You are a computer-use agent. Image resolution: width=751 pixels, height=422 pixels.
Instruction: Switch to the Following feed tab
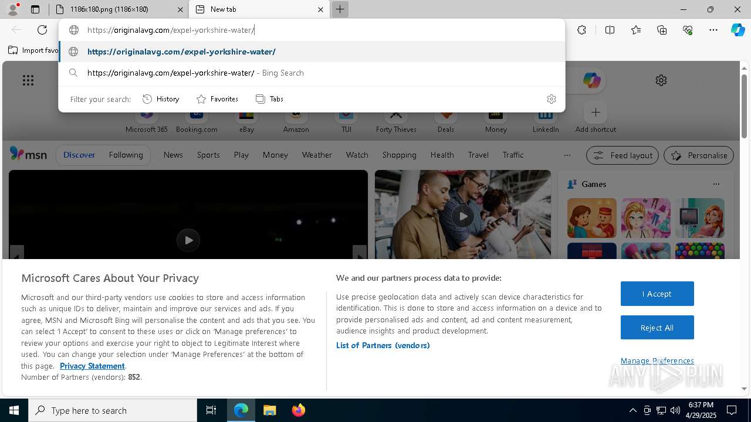coord(126,155)
